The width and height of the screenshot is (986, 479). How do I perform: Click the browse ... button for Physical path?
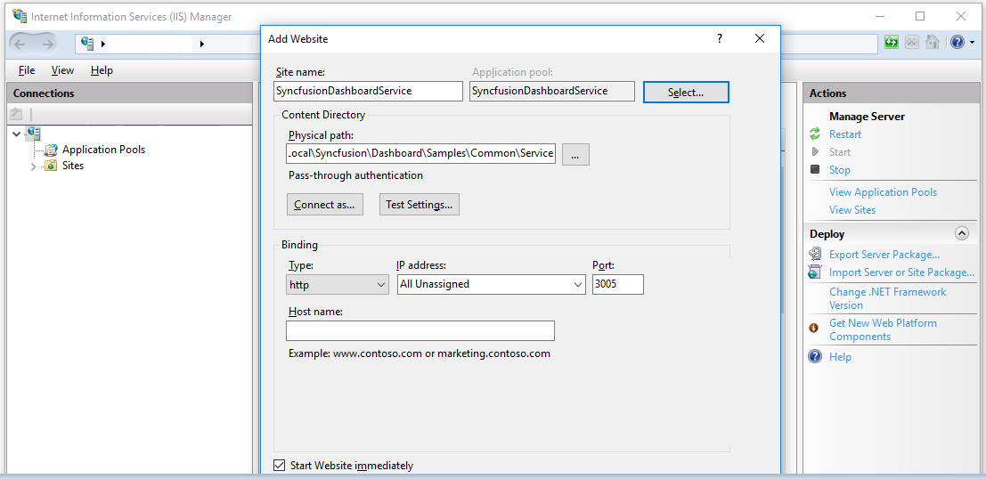(575, 154)
